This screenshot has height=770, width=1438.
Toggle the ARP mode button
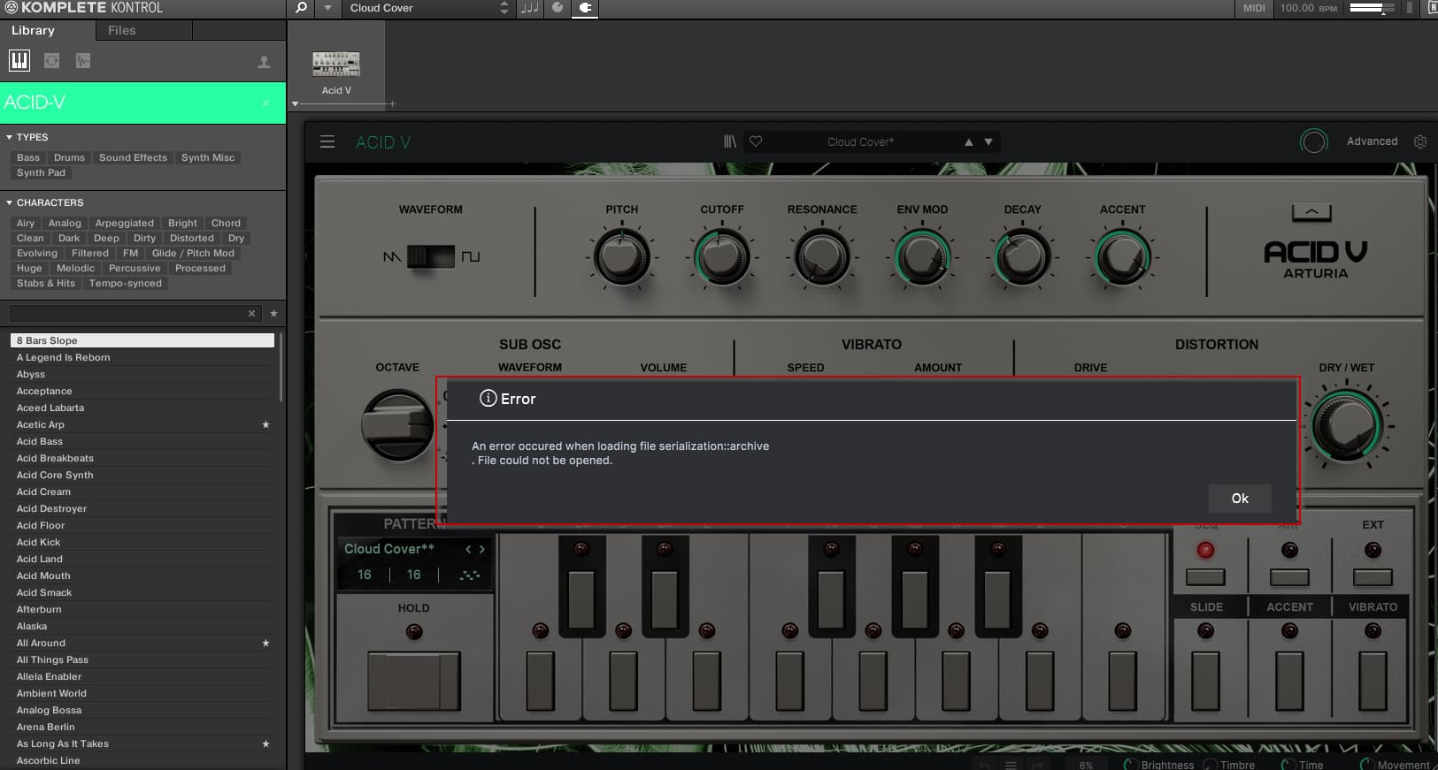(x=1289, y=577)
